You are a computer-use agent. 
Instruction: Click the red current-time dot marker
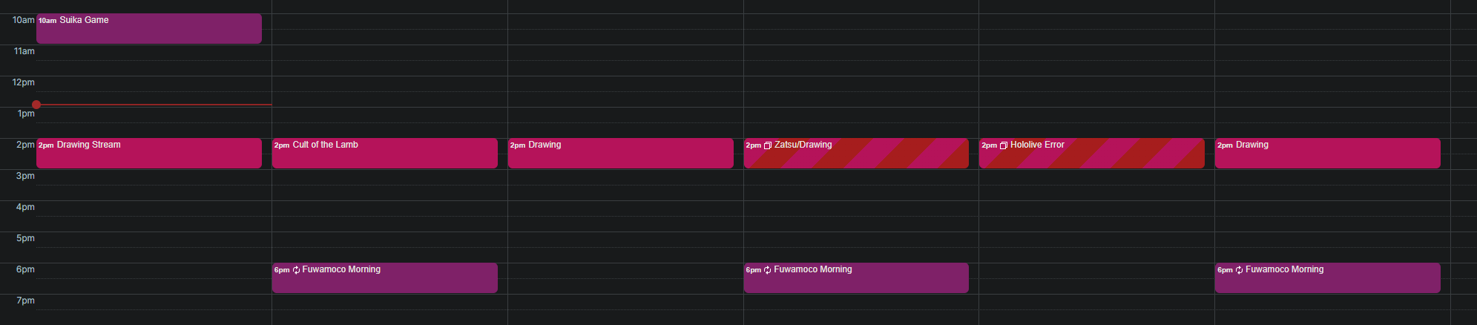click(x=36, y=105)
